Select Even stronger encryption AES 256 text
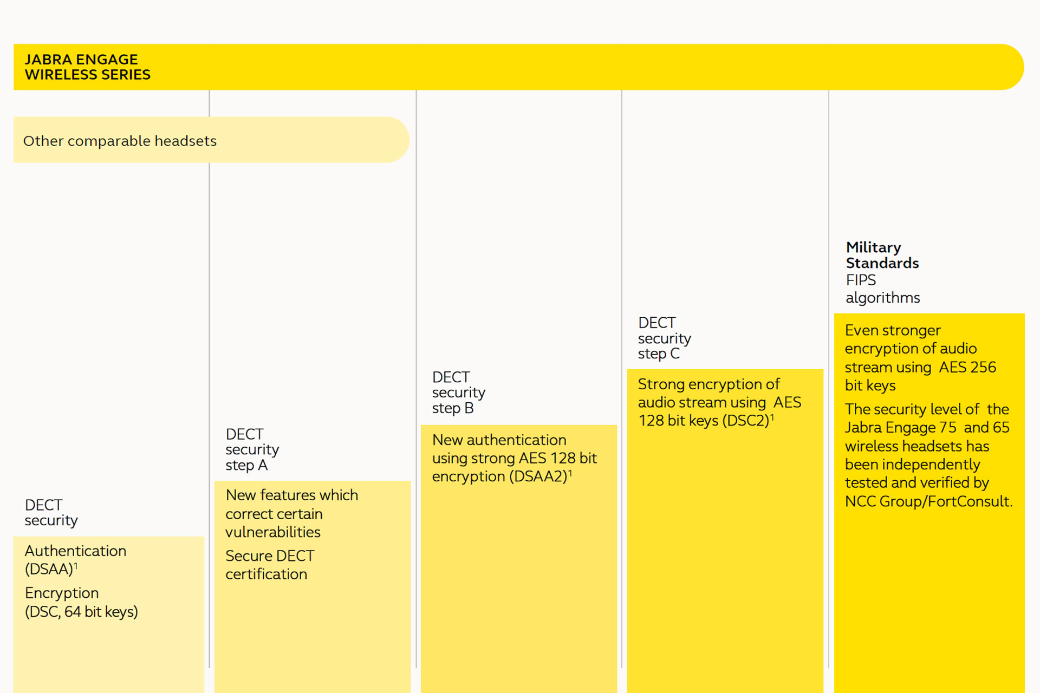 coord(920,357)
